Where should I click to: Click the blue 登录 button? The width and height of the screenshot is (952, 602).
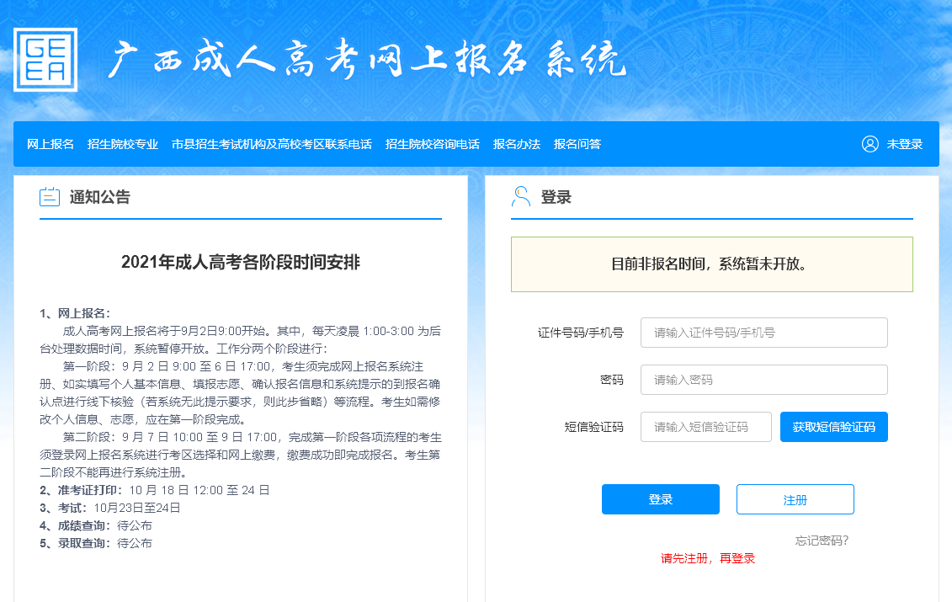pyautogui.click(x=660, y=498)
